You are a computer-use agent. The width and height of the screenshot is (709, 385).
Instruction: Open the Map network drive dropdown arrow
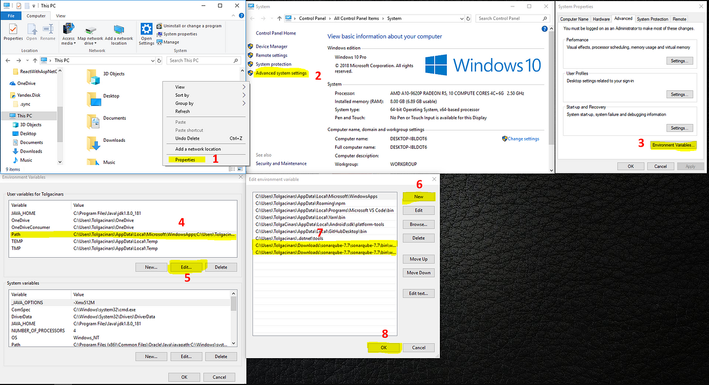point(95,43)
